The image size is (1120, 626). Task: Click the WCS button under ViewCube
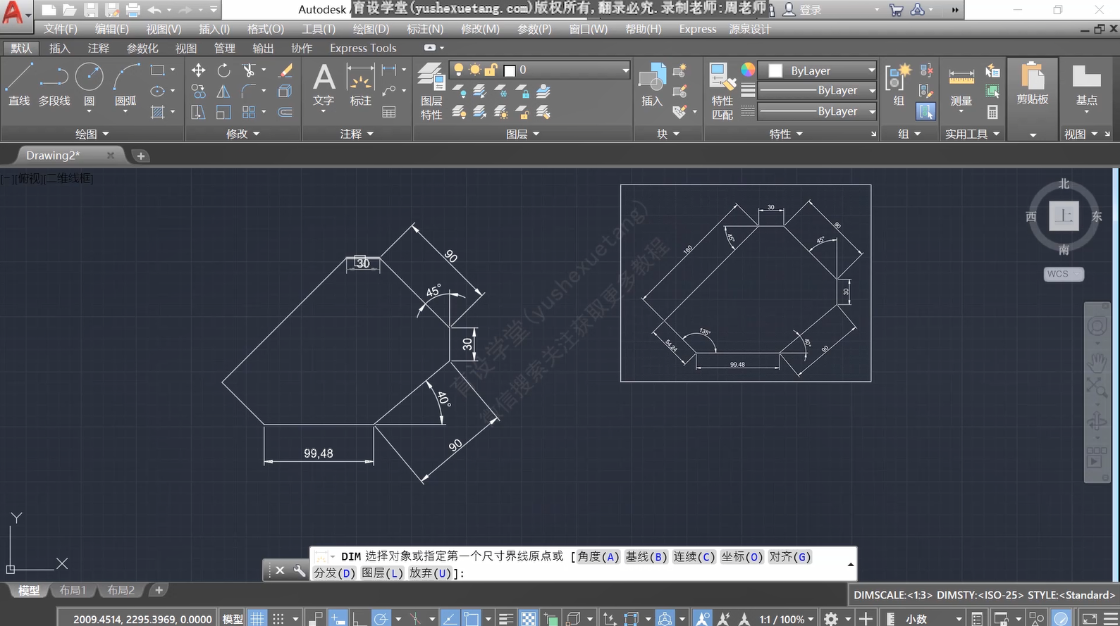tap(1063, 274)
